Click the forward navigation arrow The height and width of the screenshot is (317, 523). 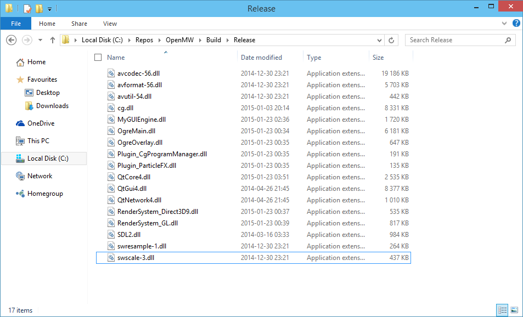tap(26, 39)
